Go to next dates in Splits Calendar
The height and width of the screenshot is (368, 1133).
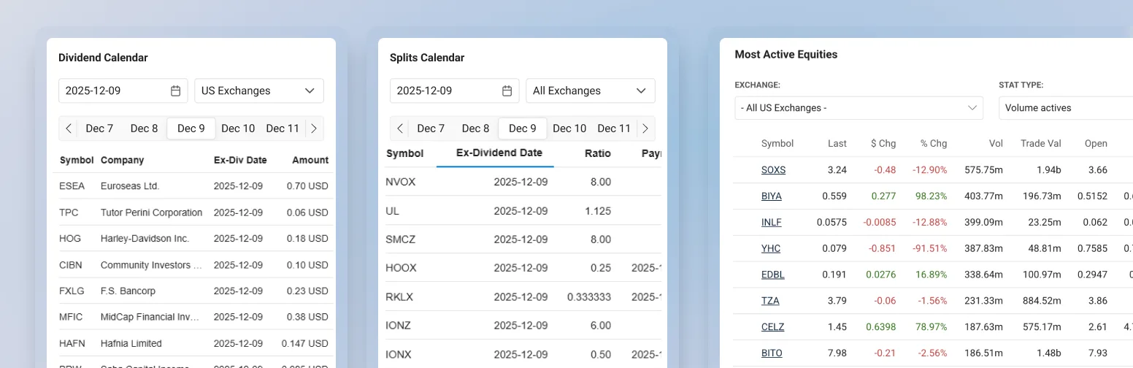(645, 129)
